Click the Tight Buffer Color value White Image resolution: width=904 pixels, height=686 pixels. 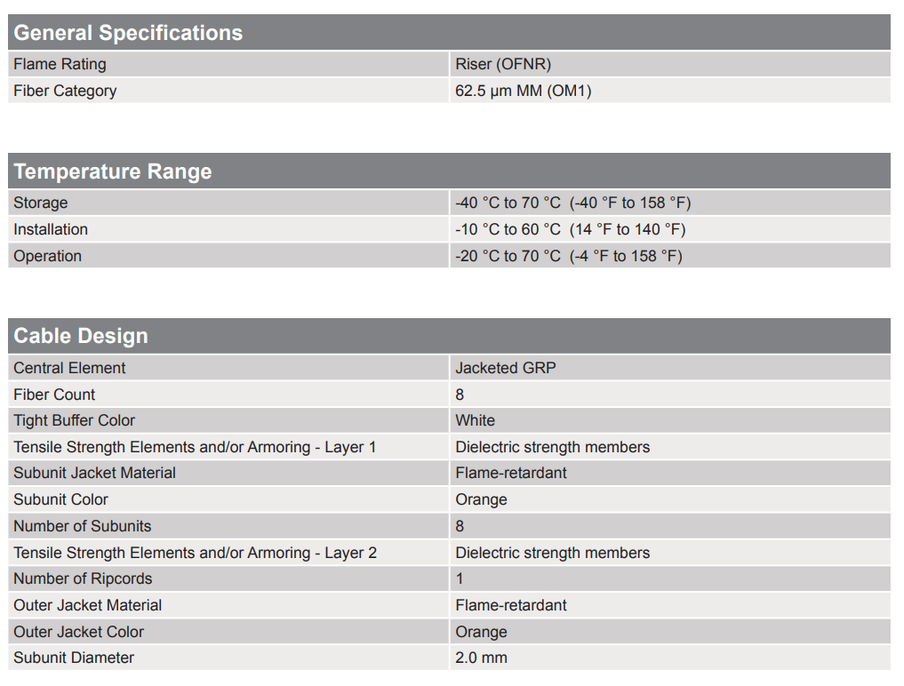[475, 420]
